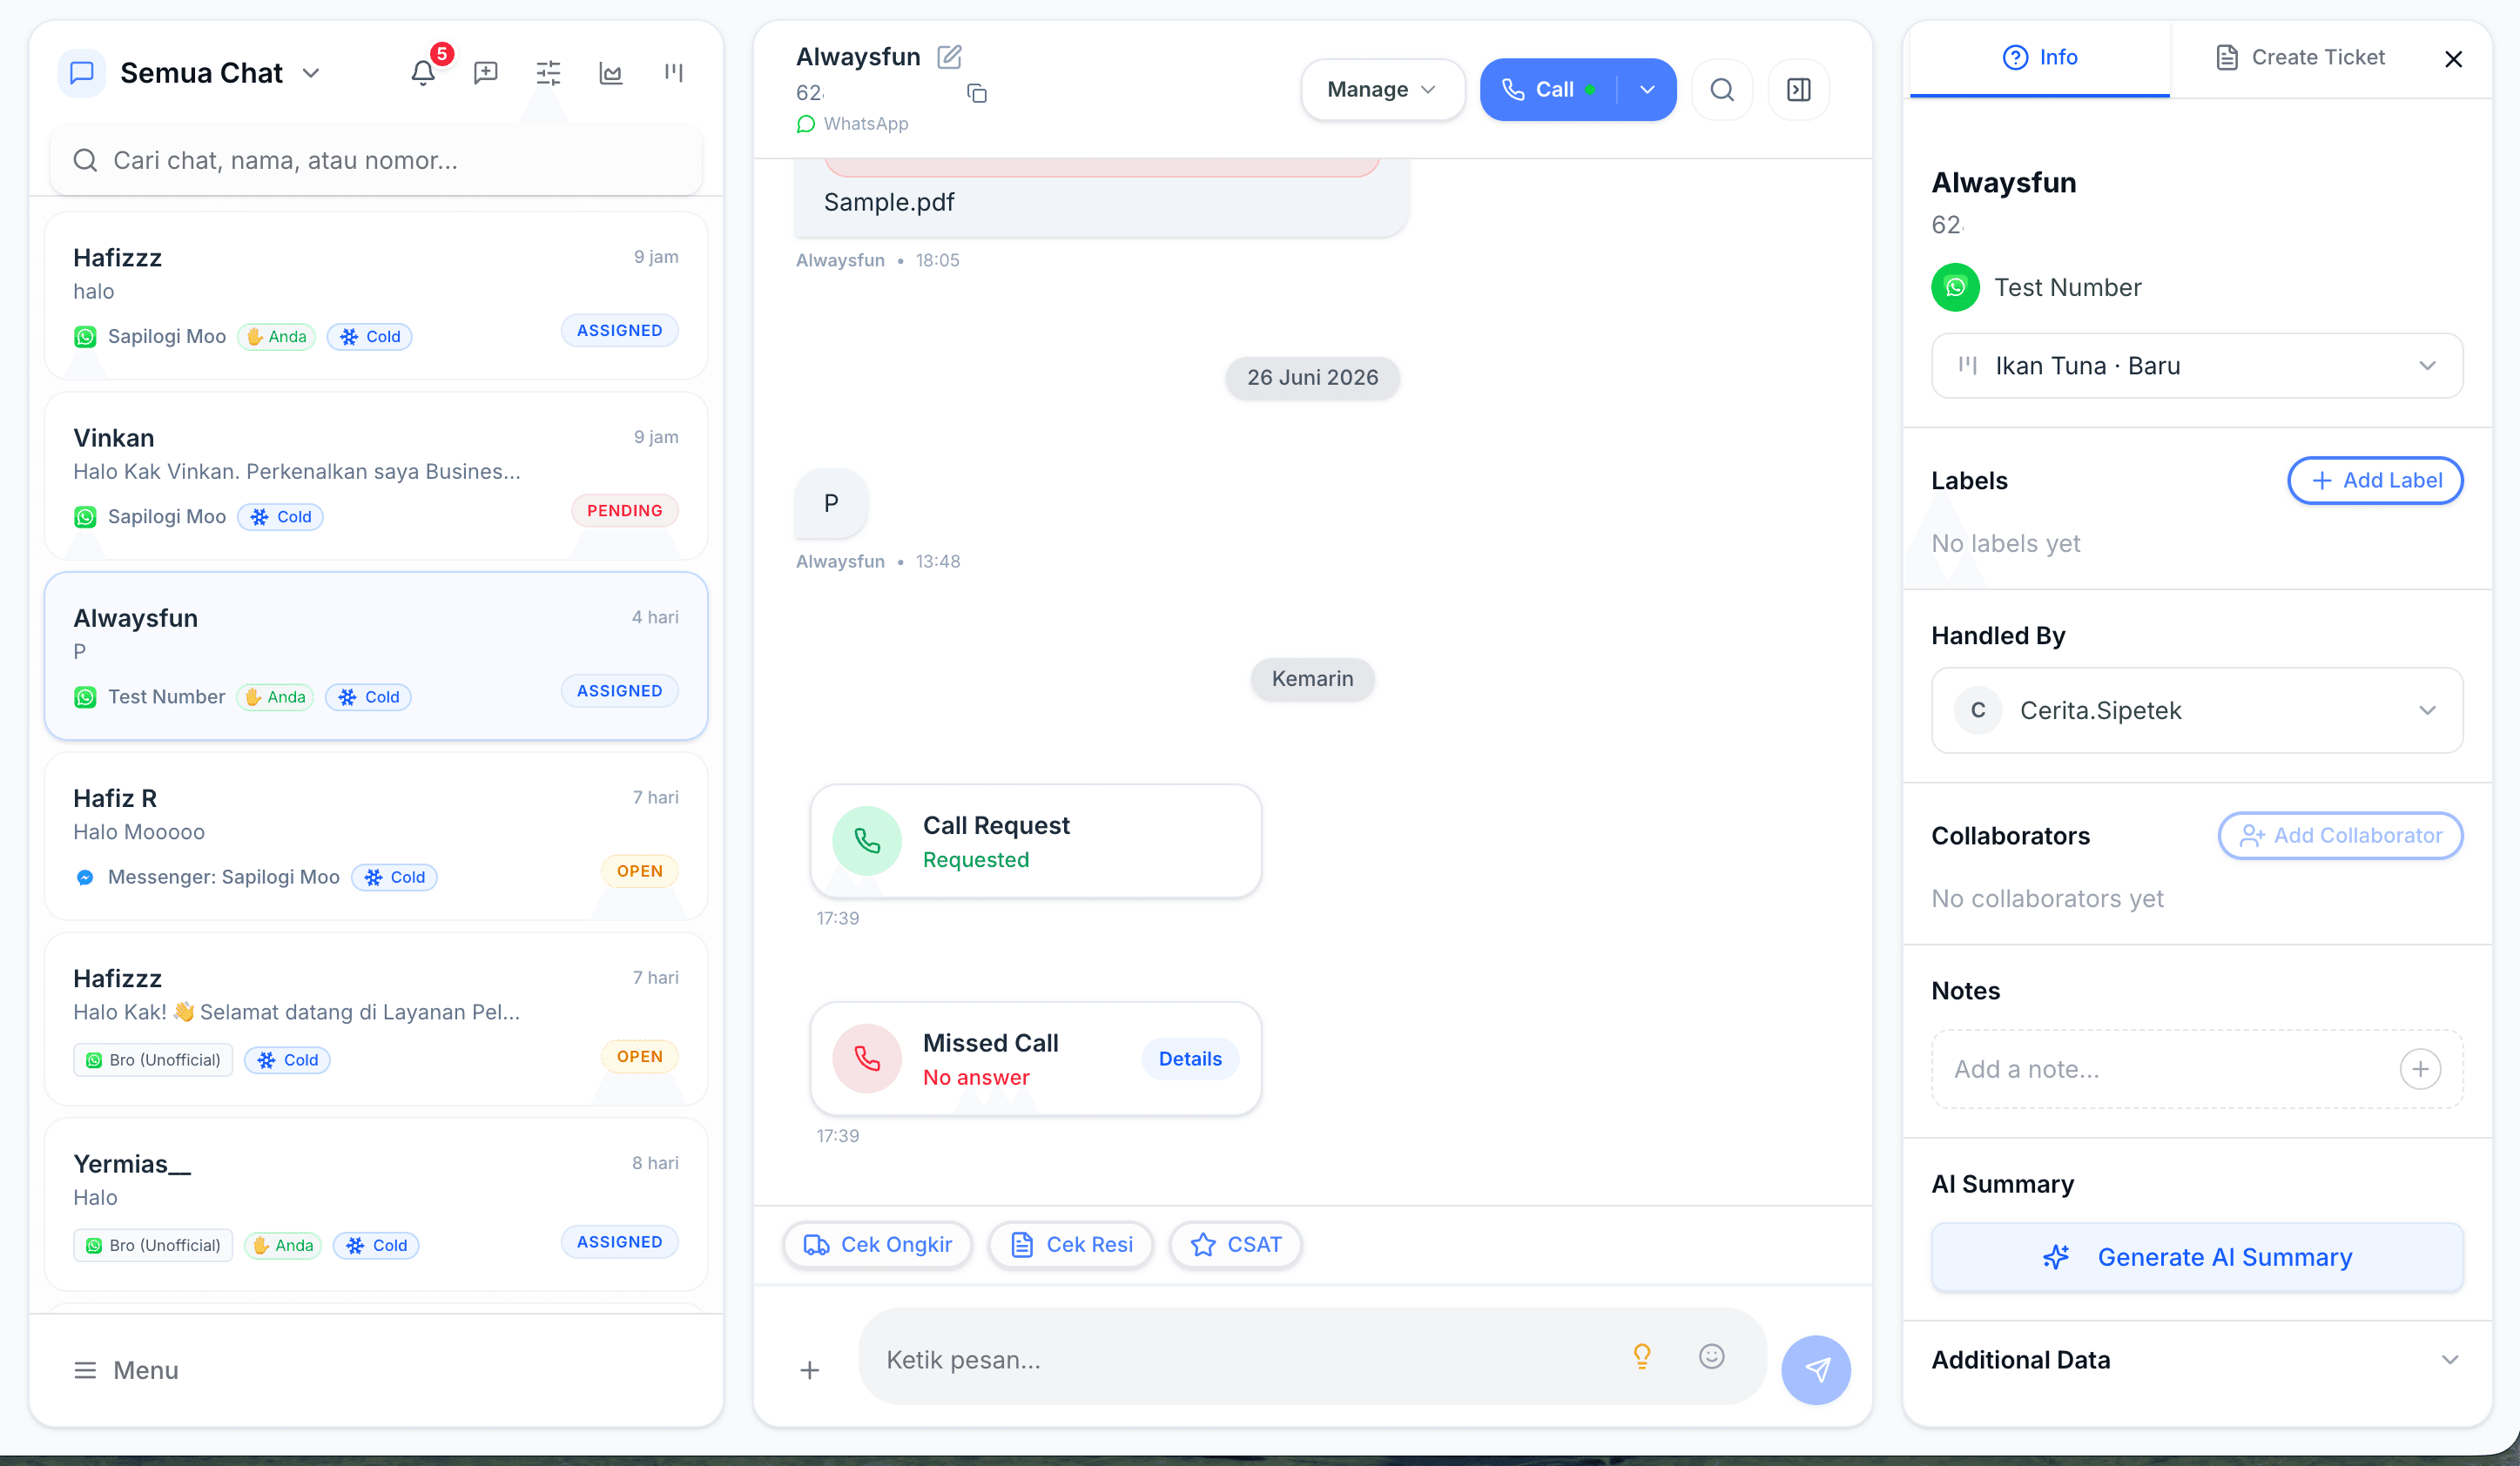2520x1466 pixels.
Task: Expand the Additional Data section
Action: click(x=2197, y=1360)
